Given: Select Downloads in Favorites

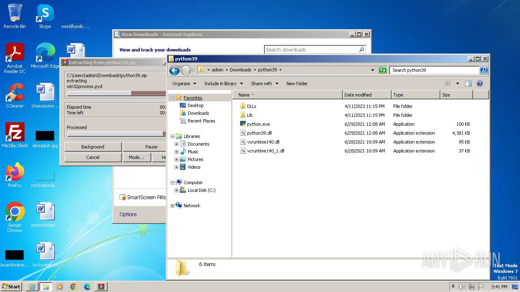Looking at the screenshot, I should point(198,113).
